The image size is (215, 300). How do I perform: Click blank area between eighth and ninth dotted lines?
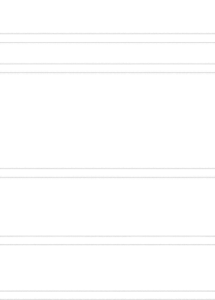[107, 268]
